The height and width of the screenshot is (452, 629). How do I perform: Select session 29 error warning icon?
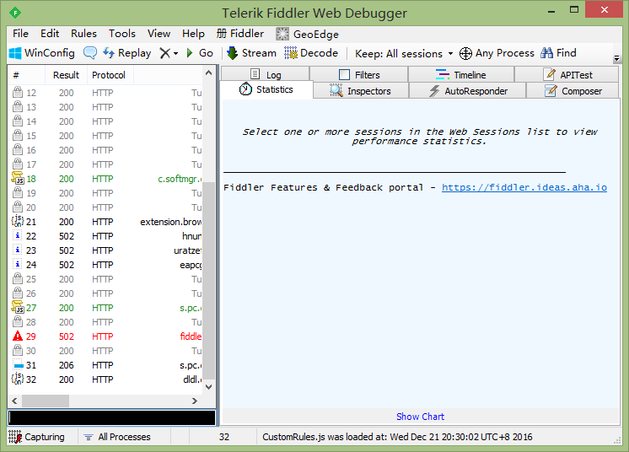coord(18,336)
